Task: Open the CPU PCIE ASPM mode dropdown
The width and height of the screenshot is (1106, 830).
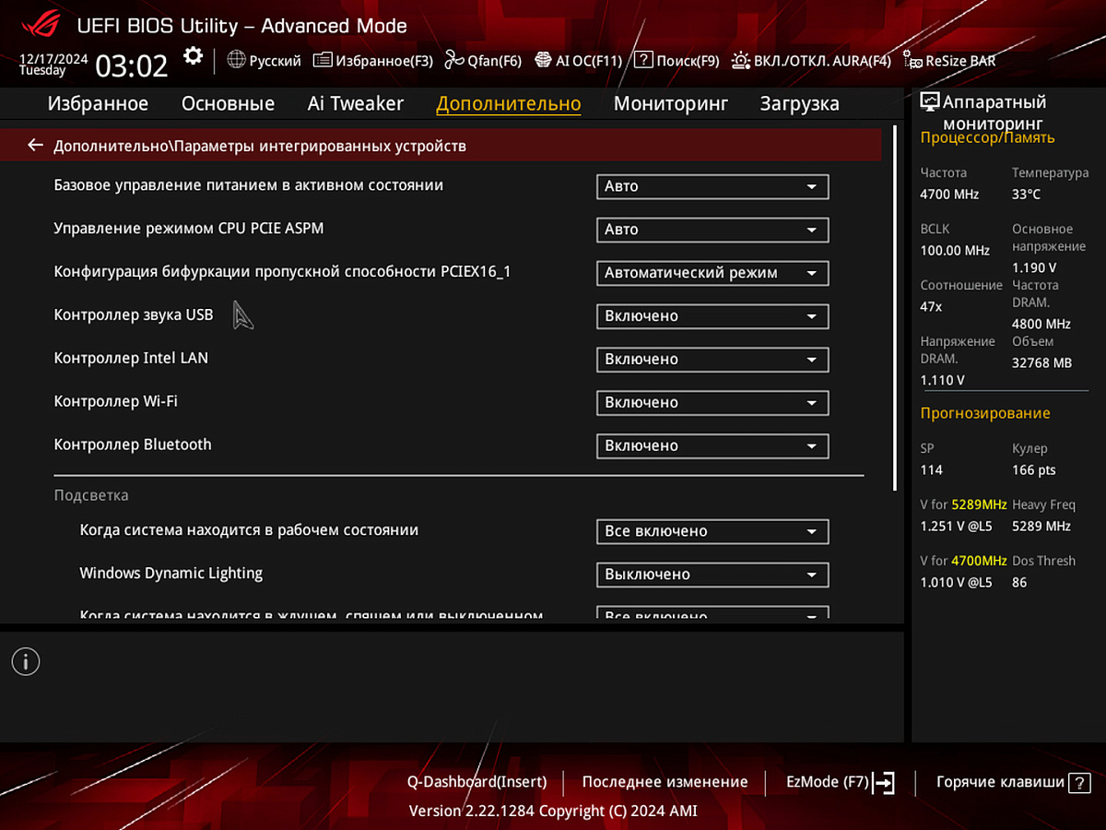Action: (x=712, y=230)
